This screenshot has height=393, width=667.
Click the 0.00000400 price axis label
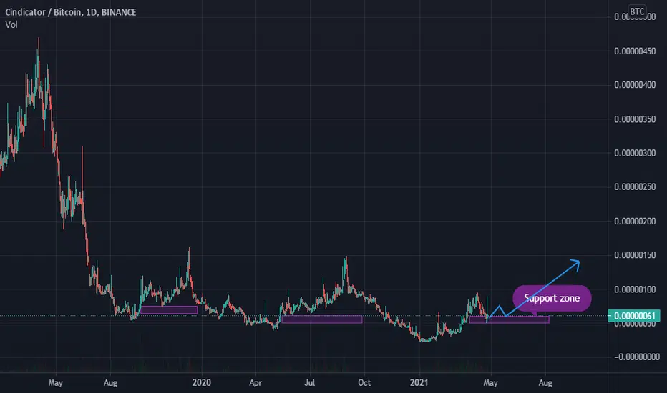click(635, 85)
